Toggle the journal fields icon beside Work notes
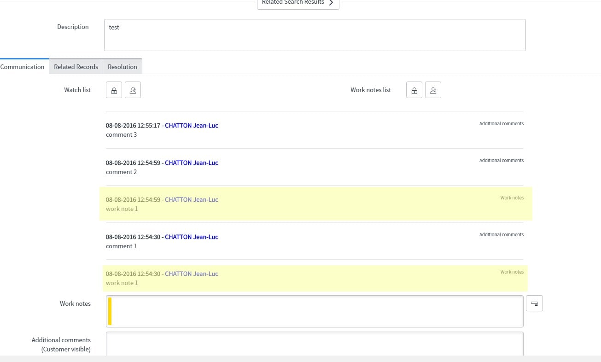The image size is (601, 362). [x=534, y=304]
